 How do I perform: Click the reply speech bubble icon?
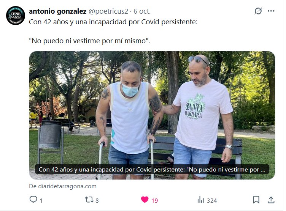(33, 200)
